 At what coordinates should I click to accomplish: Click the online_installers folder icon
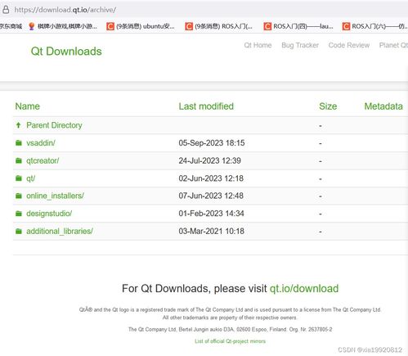point(19,196)
